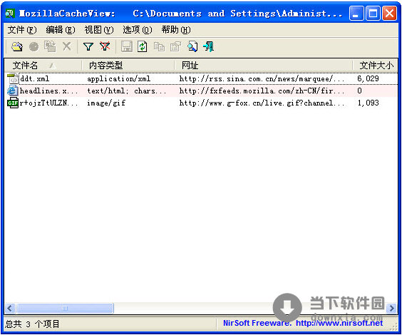The width and height of the screenshot is (402, 335).
Task: Click the www.g-fox.cn URL cell
Action: coord(262,103)
